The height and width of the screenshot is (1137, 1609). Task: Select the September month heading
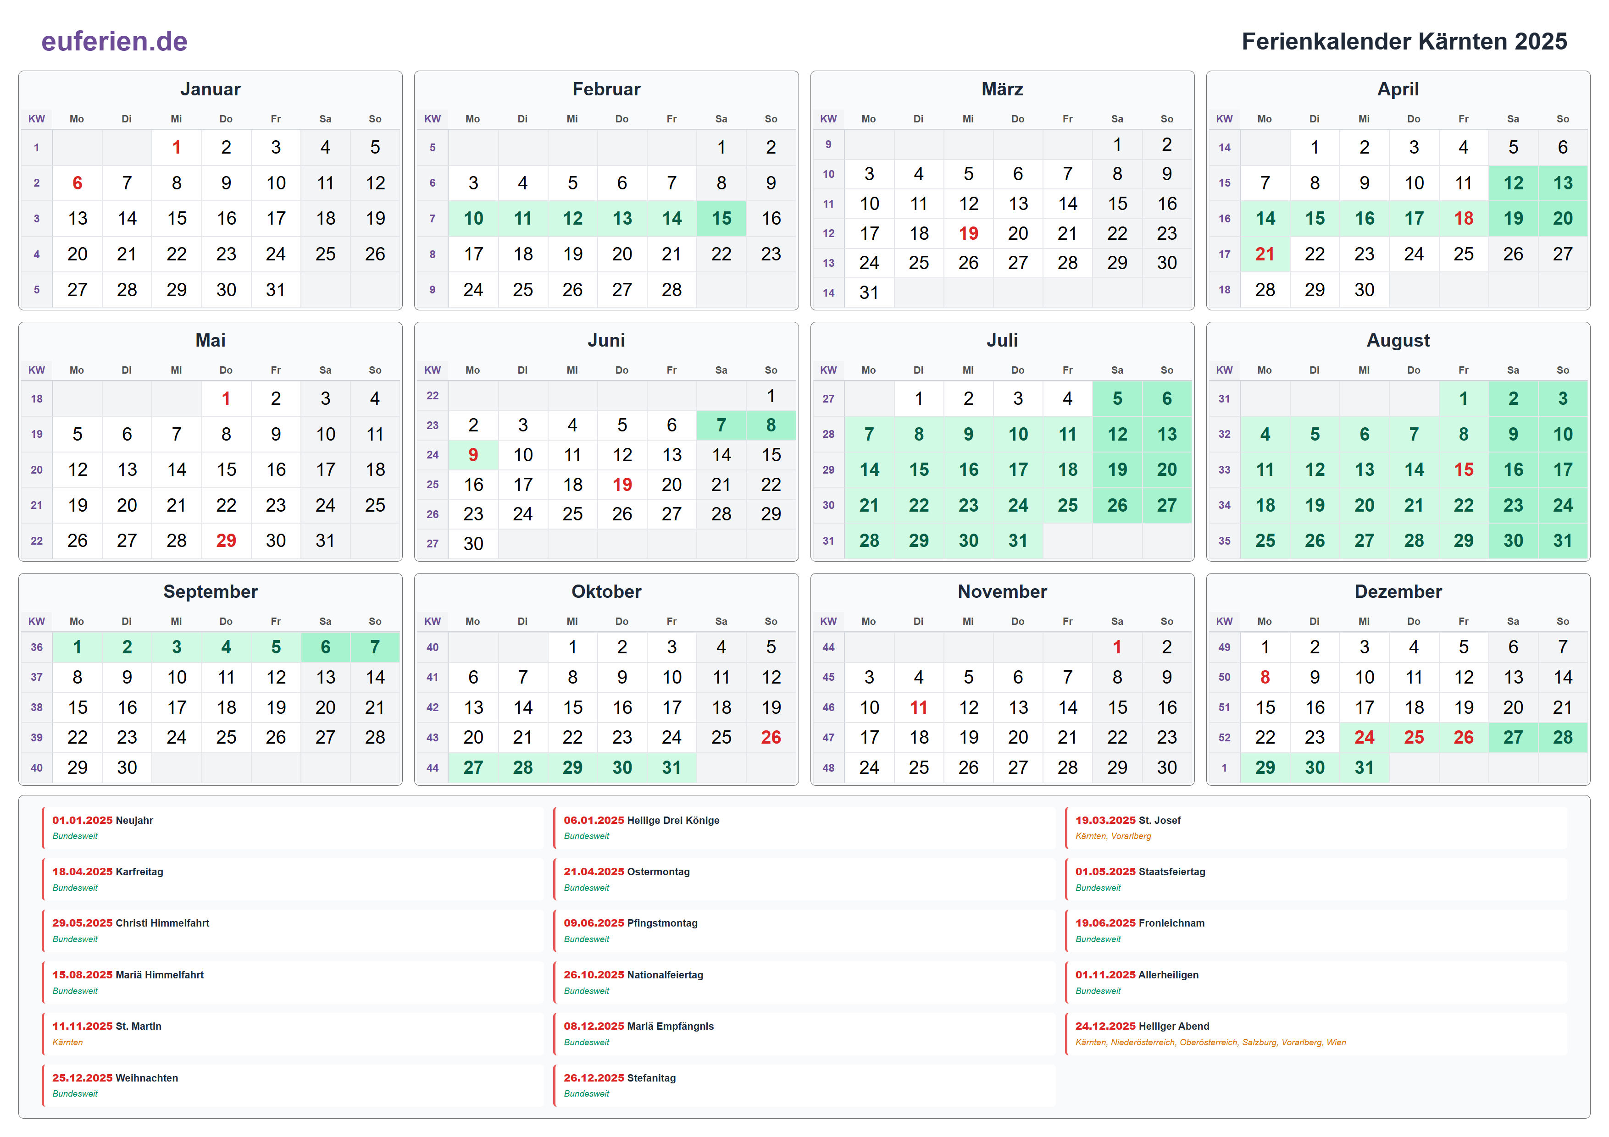coord(210,592)
